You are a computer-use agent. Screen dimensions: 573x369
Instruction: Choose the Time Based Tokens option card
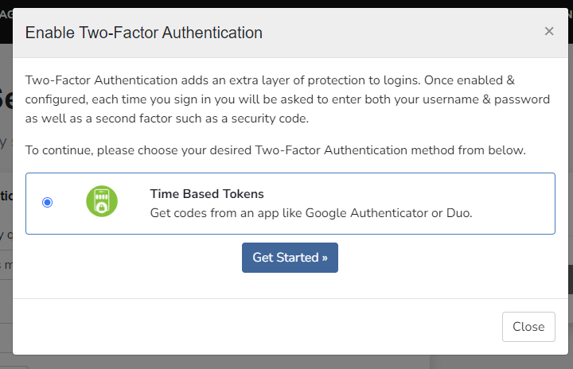290,204
